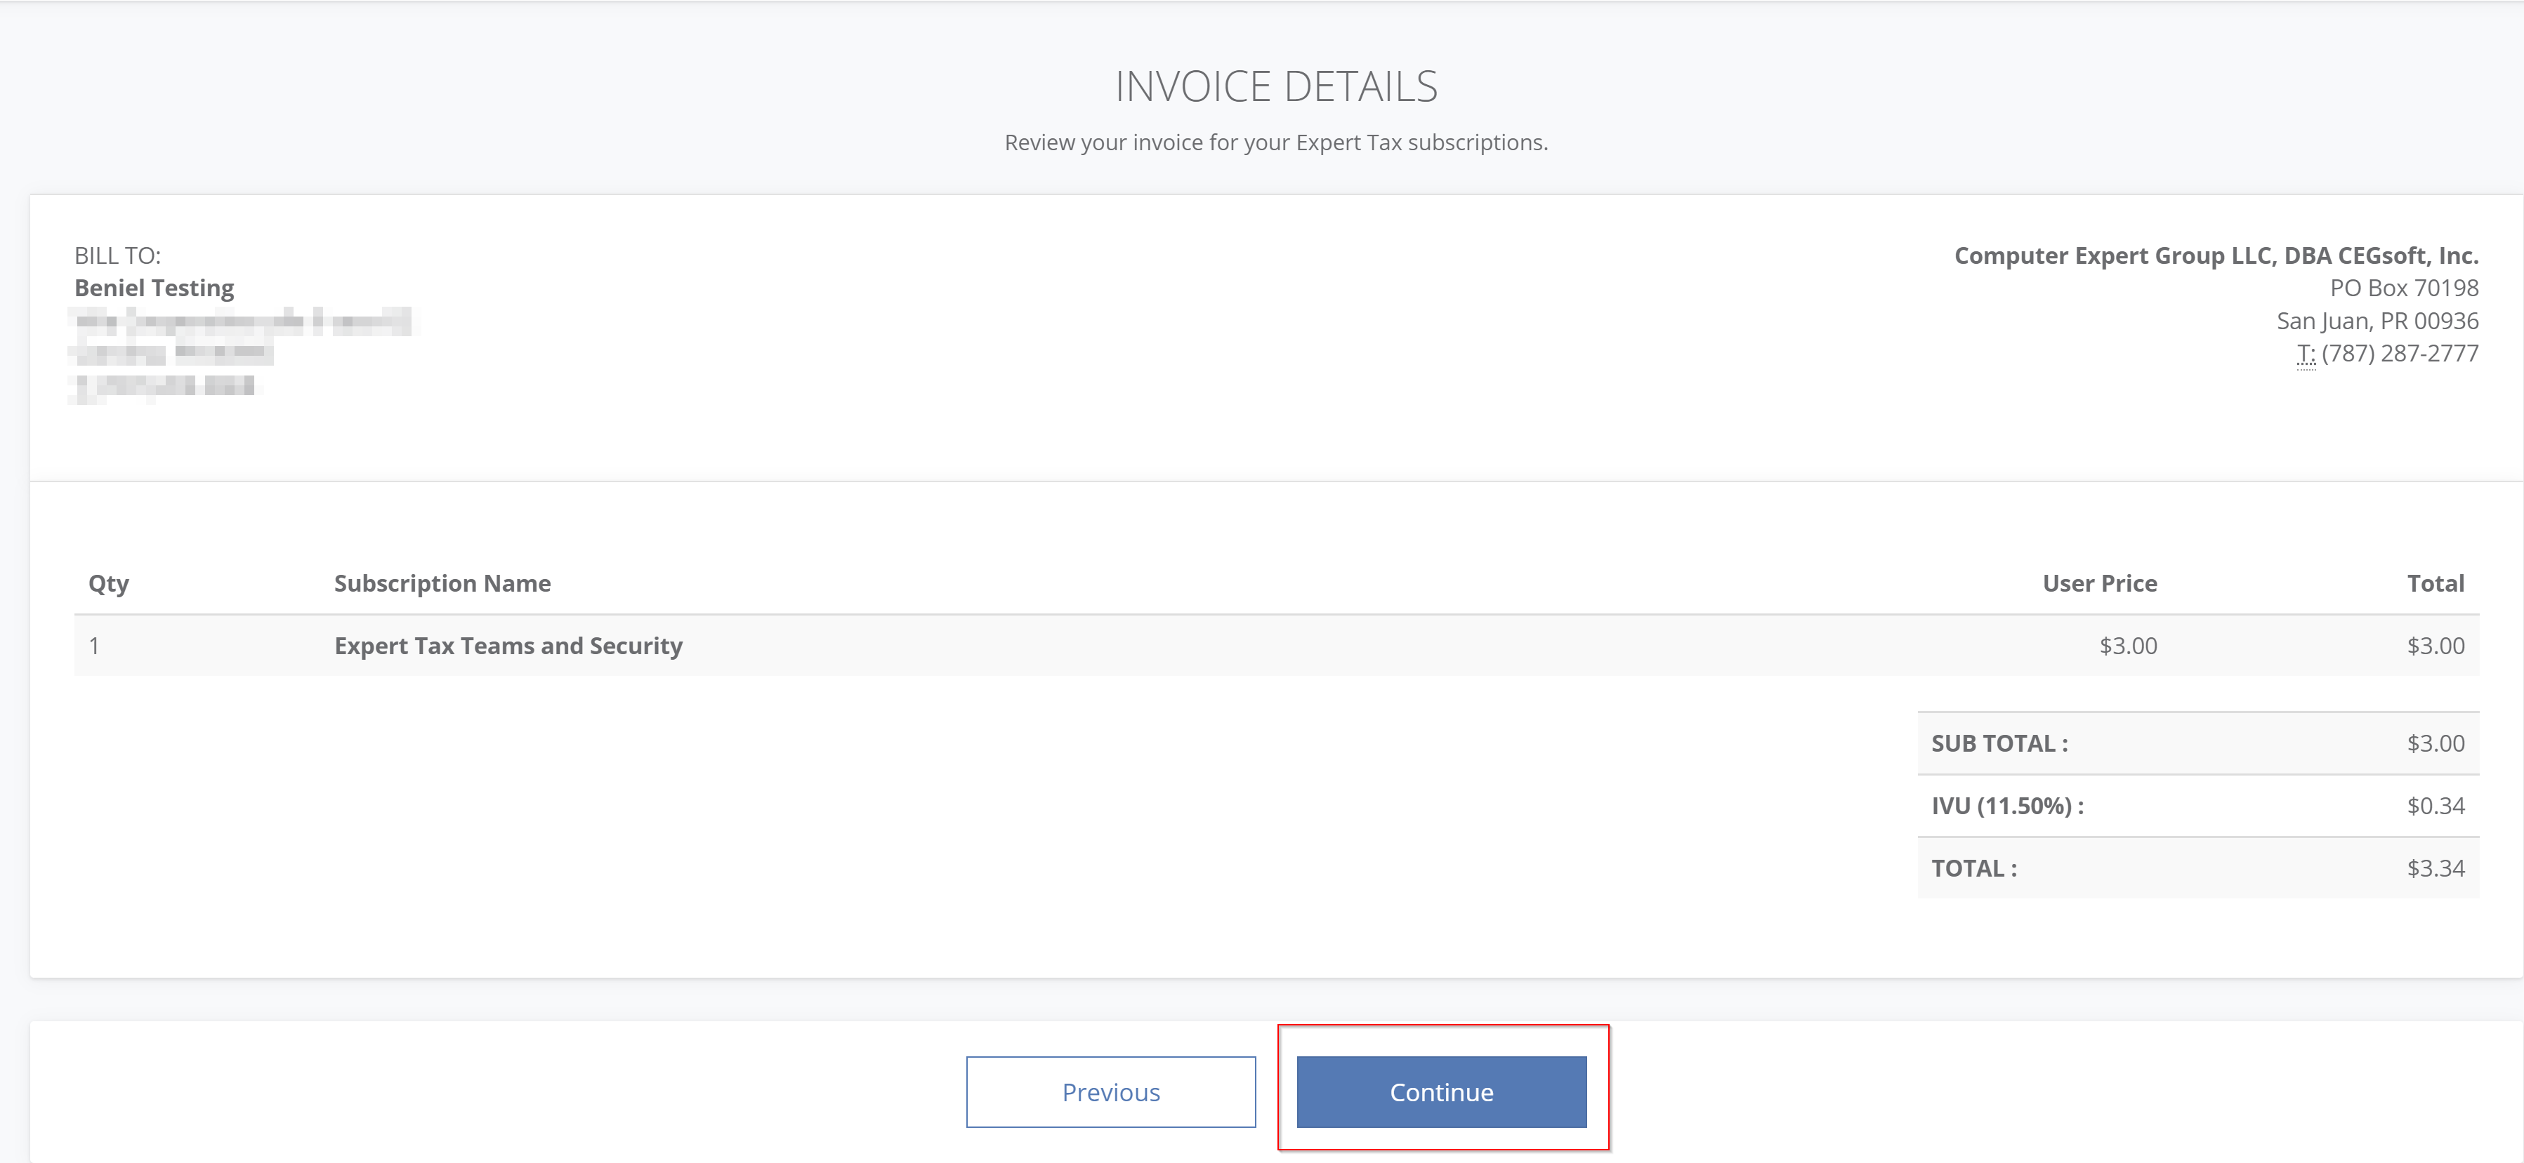Click the TOTAL : label
Image resolution: width=2524 pixels, height=1163 pixels.
[x=1974, y=870]
